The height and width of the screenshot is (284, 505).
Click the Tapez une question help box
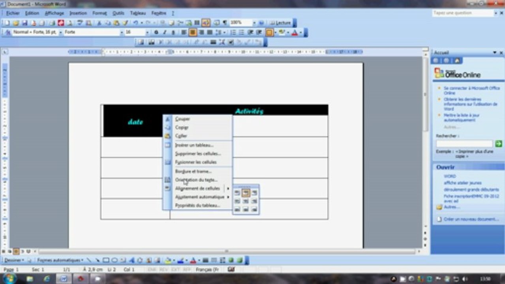tap(463, 13)
